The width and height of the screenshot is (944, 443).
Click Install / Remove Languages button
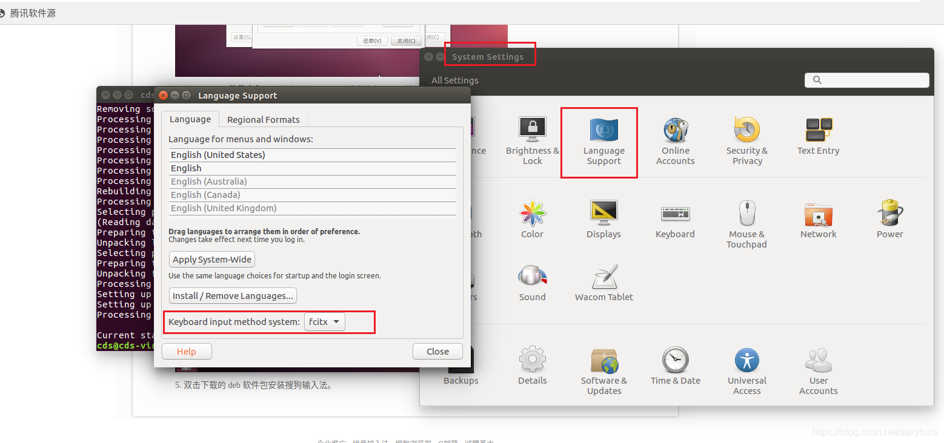point(233,296)
